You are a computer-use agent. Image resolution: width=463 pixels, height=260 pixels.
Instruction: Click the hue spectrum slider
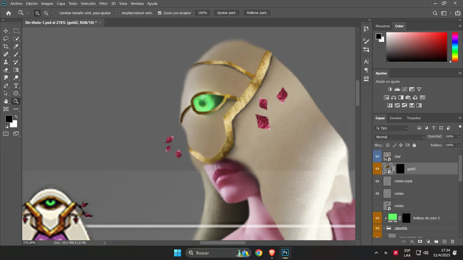(x=455, y=47)
